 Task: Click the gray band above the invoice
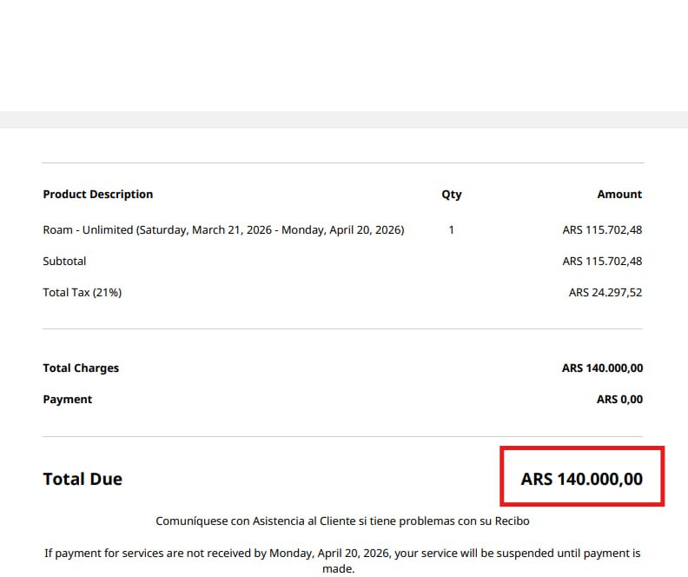click(344, 119)
